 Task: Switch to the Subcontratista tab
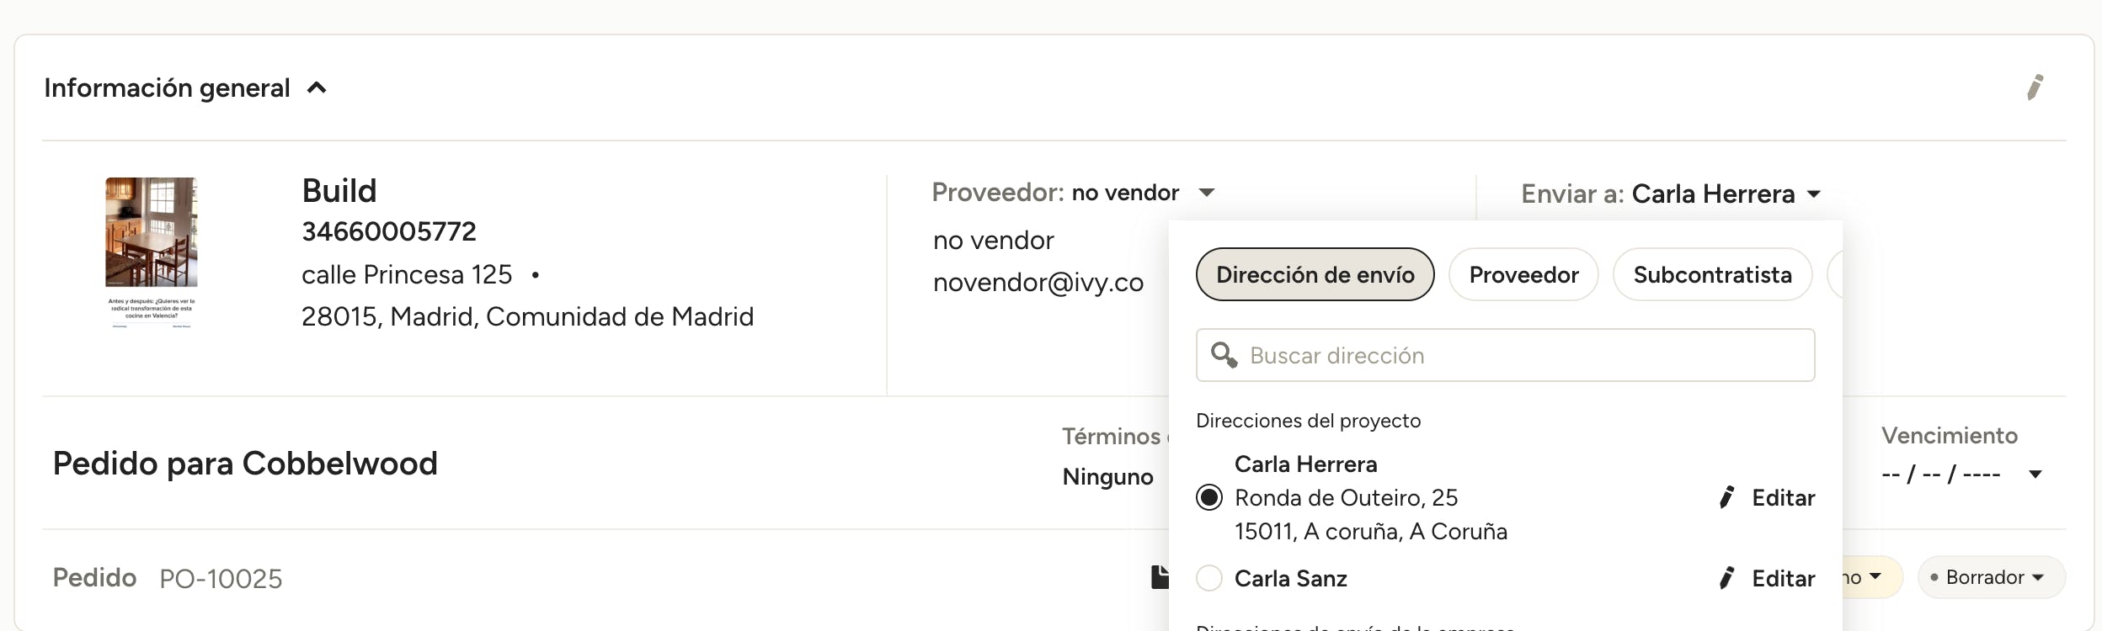click(1712, 274)
